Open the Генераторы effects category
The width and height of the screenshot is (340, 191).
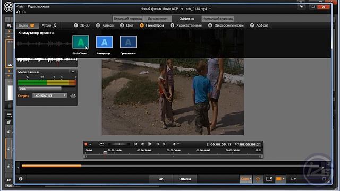[152, 25]
